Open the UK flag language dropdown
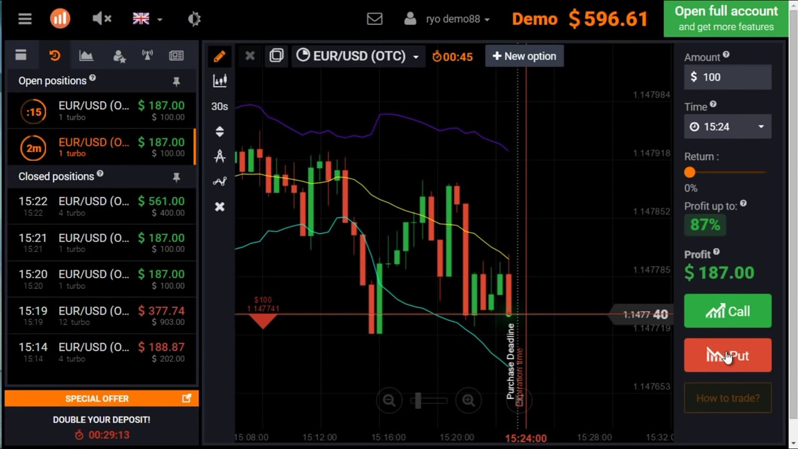The height and width of the screenshot is (449, 798). click(x=147, y=19)
